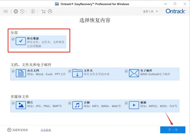This screenshot has height=134, width=190.
Task: Click the 创建恢复硬盘 disk icon
Action: 9,130
